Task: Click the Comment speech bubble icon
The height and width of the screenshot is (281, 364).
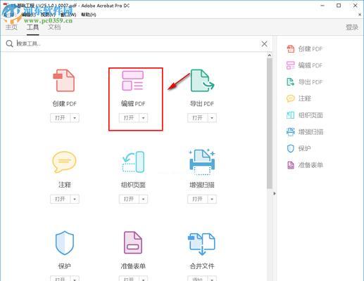Action: tap(64, 162)
